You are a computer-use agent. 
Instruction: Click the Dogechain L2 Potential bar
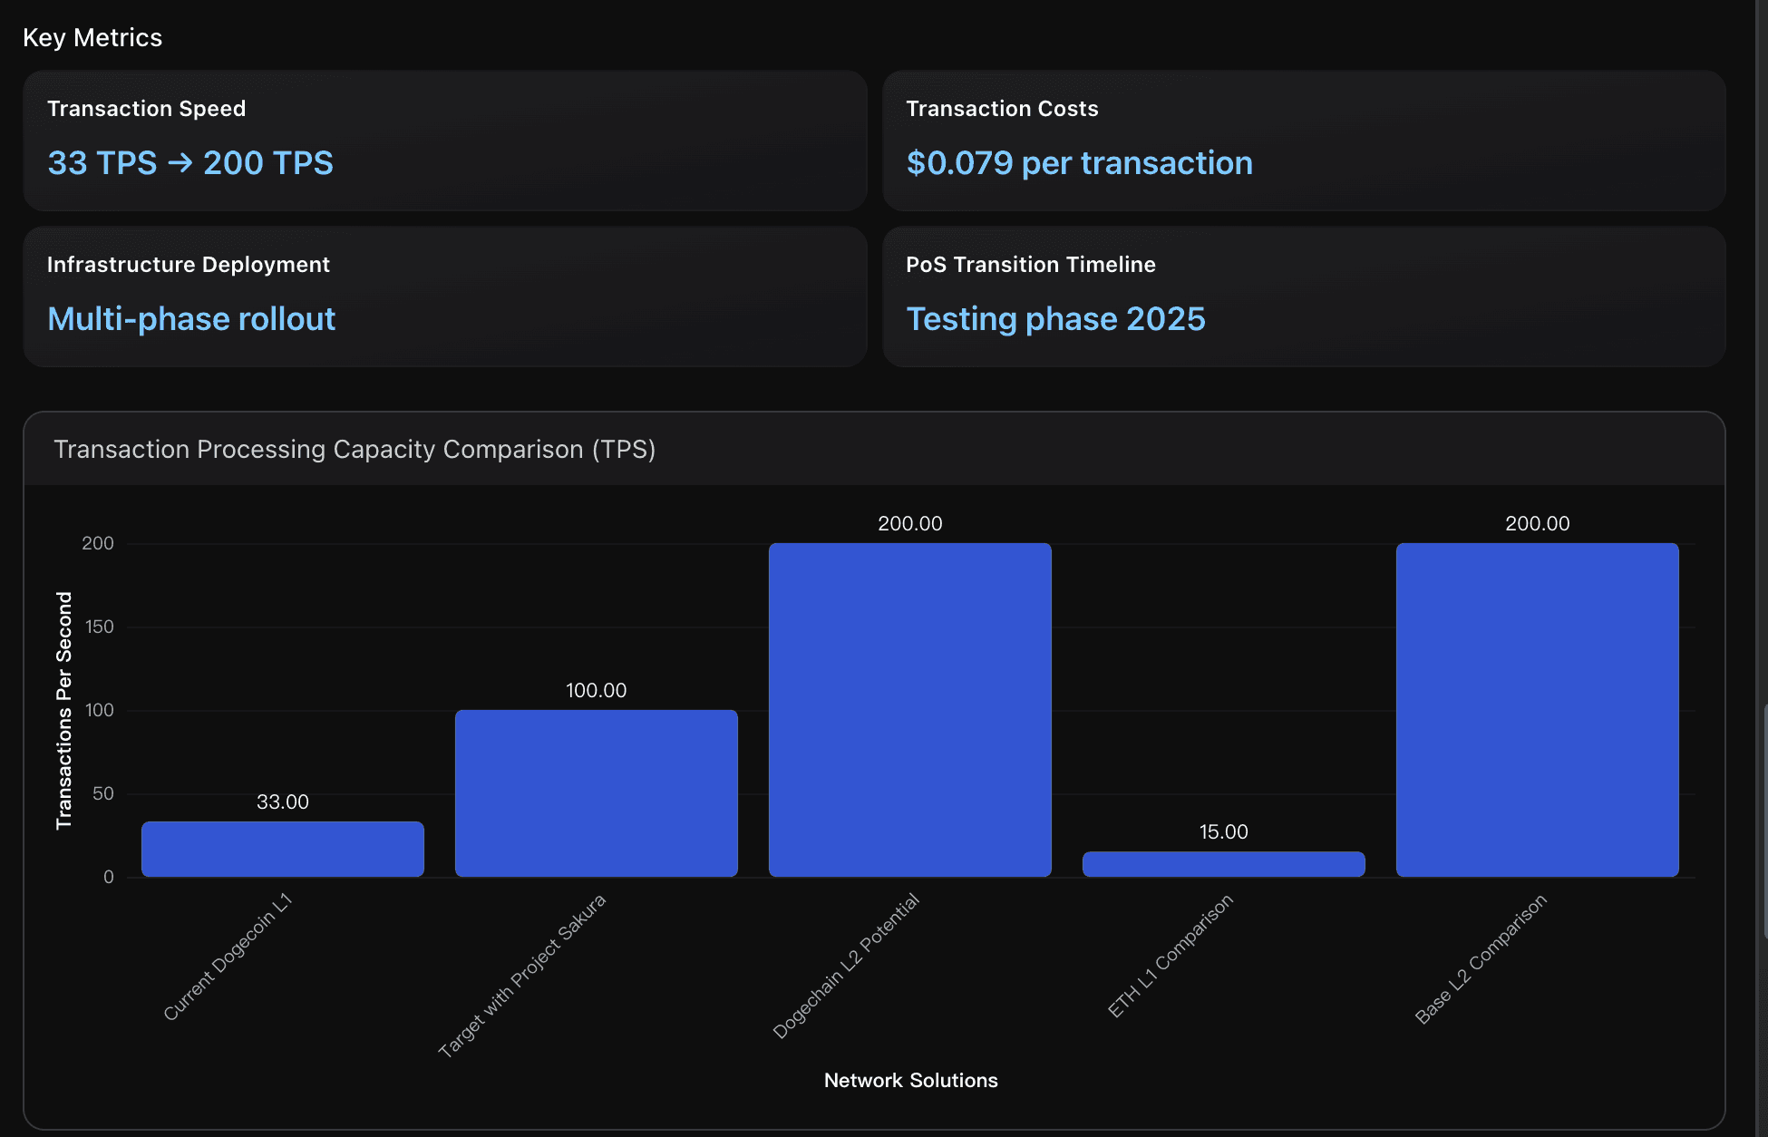tap(909, 710)
